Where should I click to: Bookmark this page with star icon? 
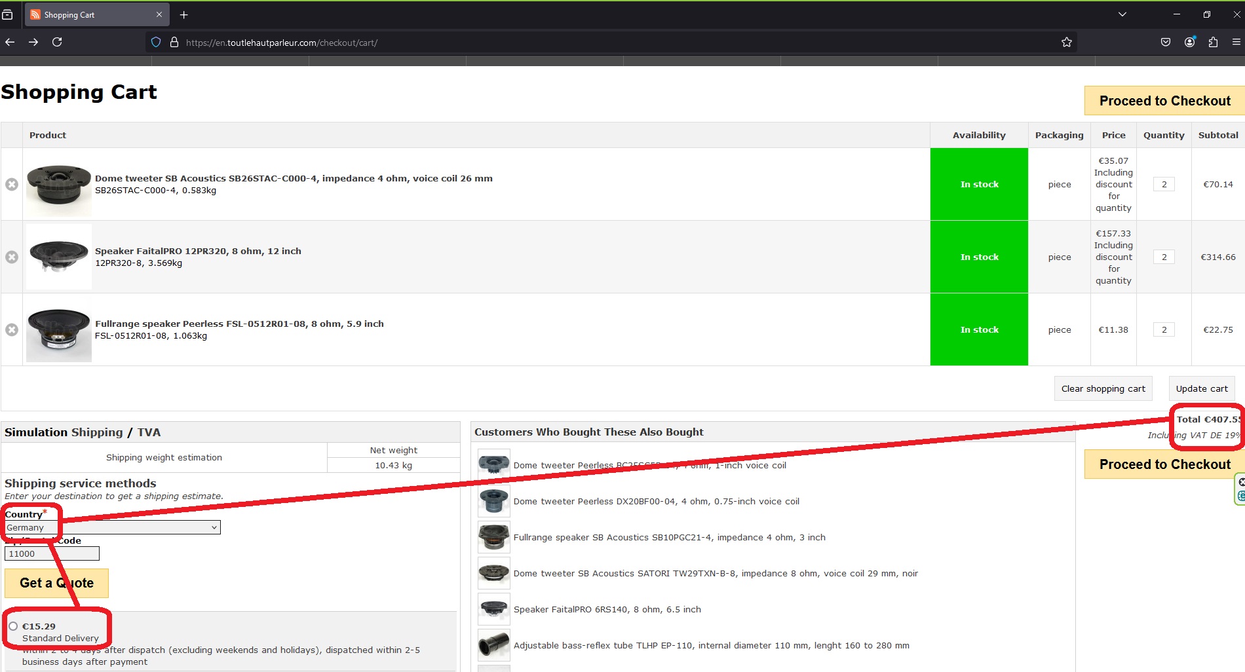1067,42
